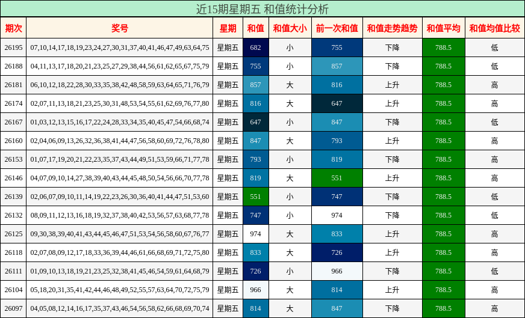Click the 前一次和值 column header
This screenshot has height=318, width=525.
[337, 28]
